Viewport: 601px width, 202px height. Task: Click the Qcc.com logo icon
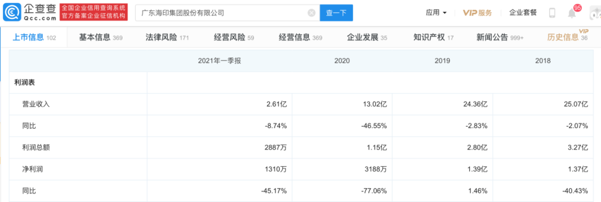coord(11,13)
